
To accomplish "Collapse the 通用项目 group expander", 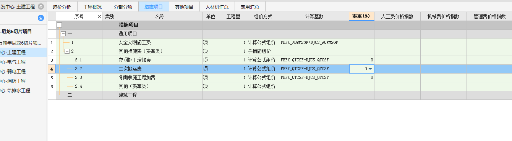I will coord(63,34).
